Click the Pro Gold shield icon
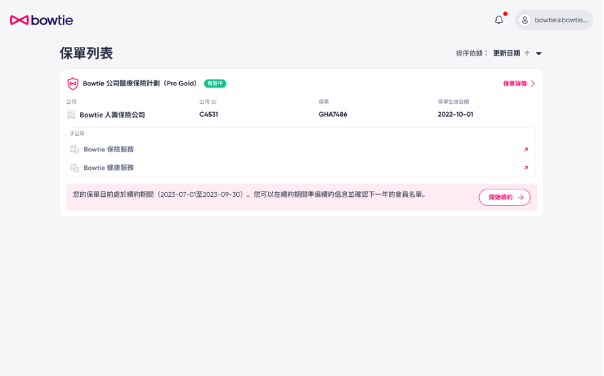Viewport: 604px width, 376px height. [x=73, y=83]
